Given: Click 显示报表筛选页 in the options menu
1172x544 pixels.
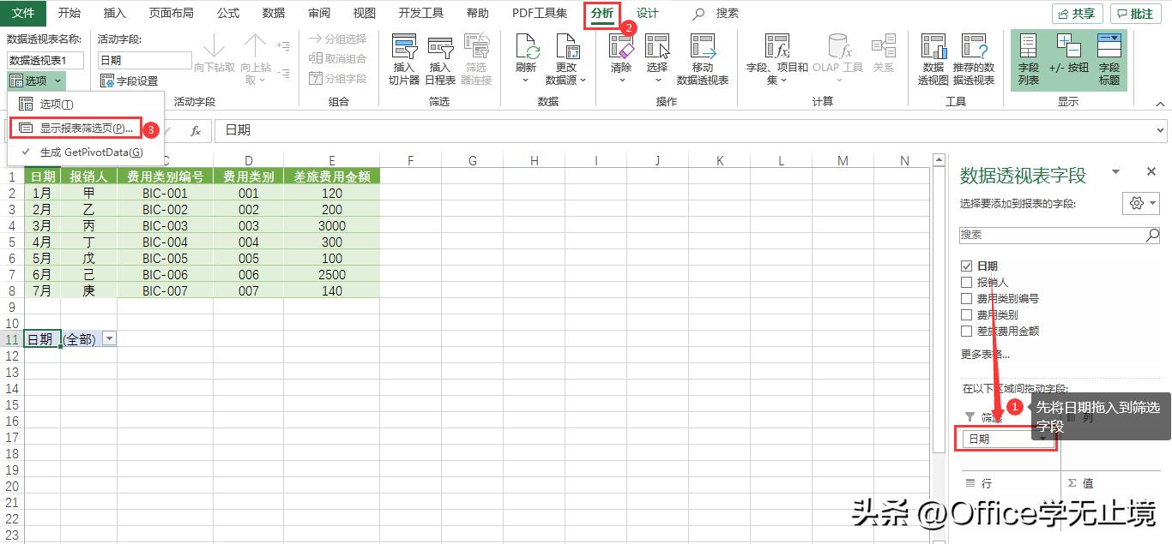Looking at the screenshot, I should point(82,127).
